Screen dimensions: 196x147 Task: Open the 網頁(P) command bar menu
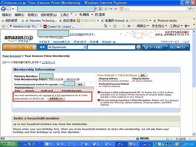coord(143,26)
